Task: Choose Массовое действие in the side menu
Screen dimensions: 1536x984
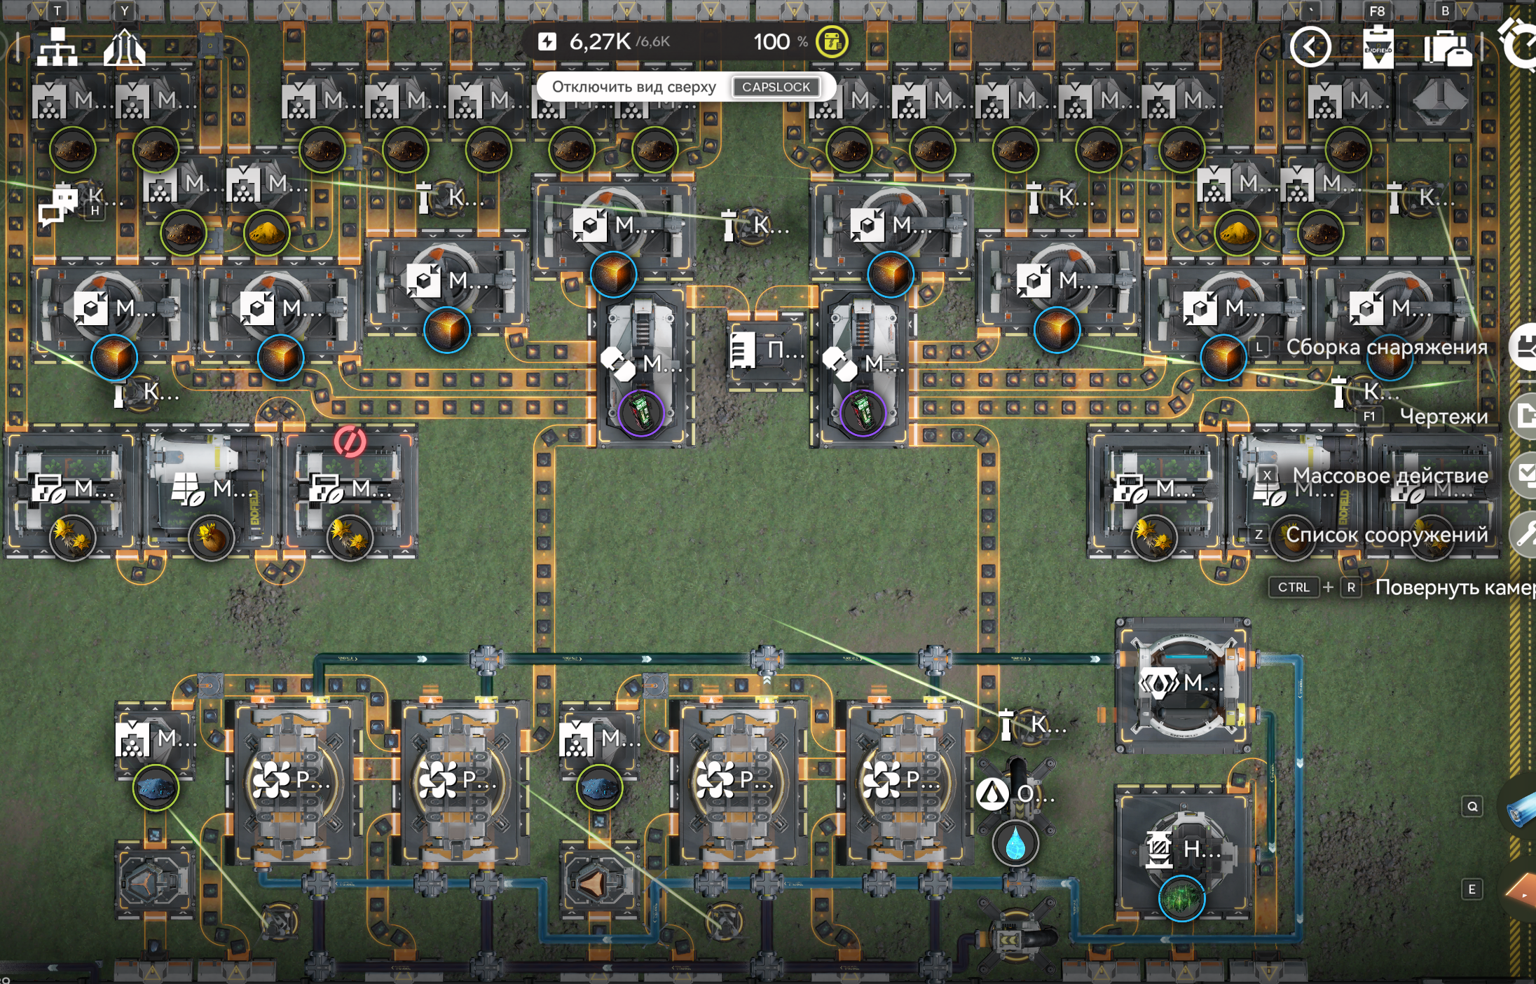Action: click(x=1390, y=475)
